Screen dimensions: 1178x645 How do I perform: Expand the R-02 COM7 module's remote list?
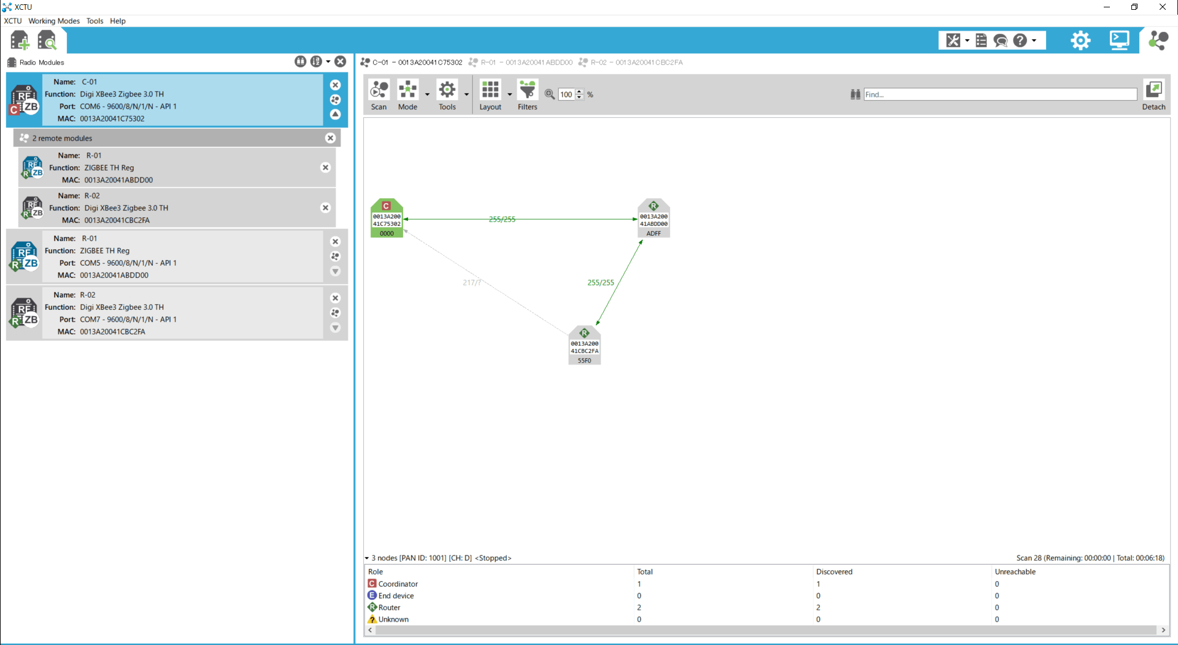point(336,328)
